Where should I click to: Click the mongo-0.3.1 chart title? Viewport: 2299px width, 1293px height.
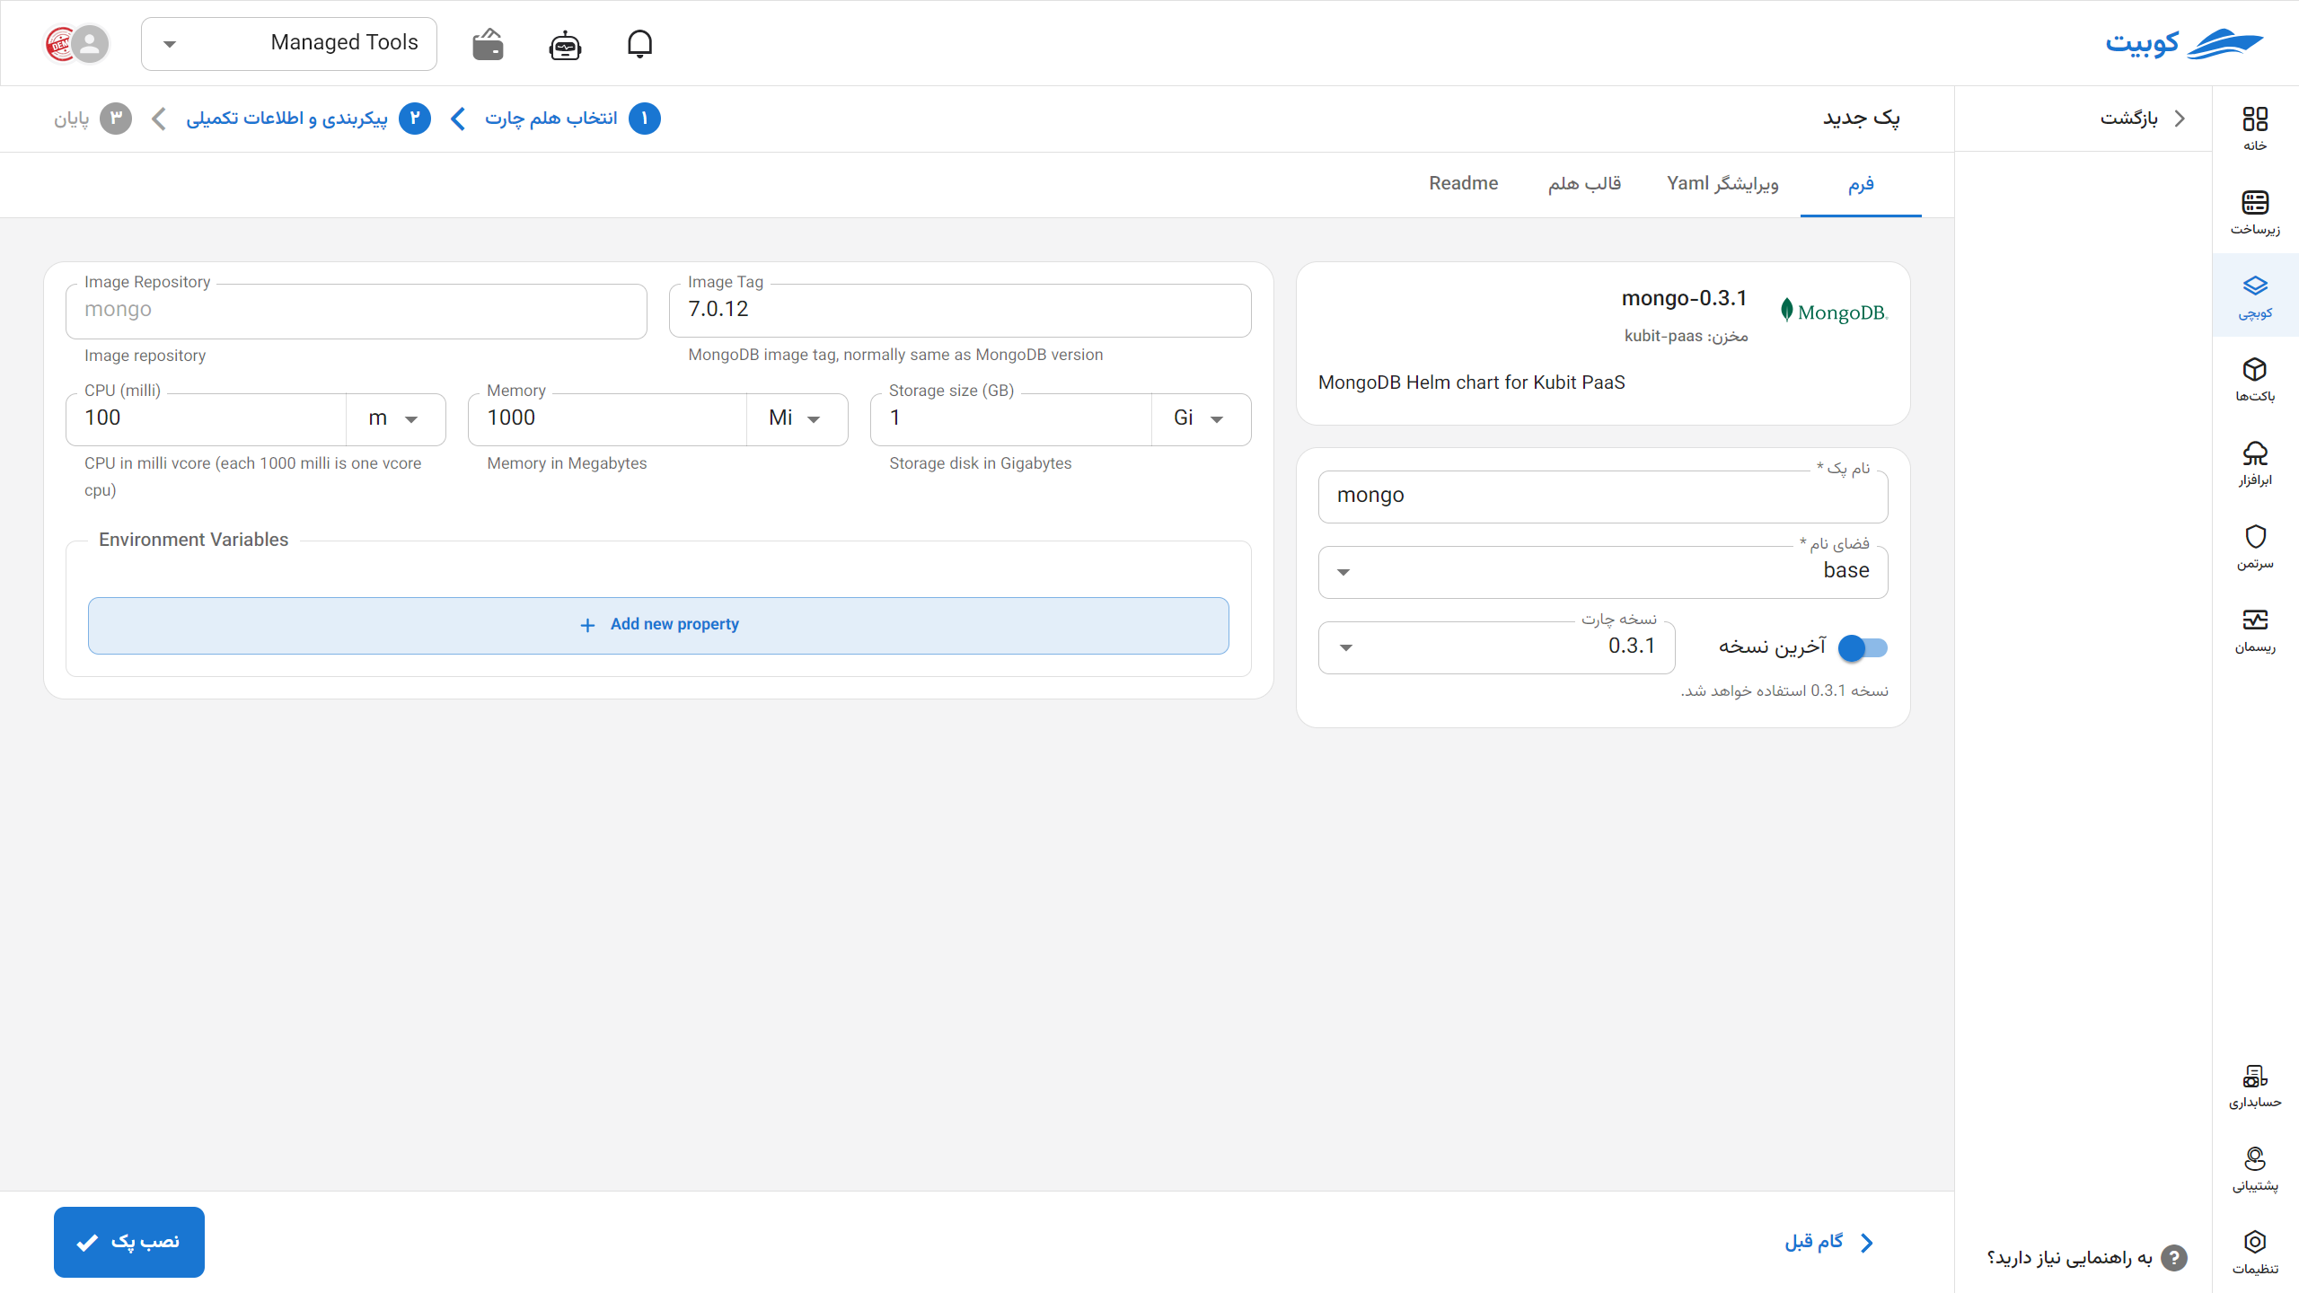point(1685,298)
